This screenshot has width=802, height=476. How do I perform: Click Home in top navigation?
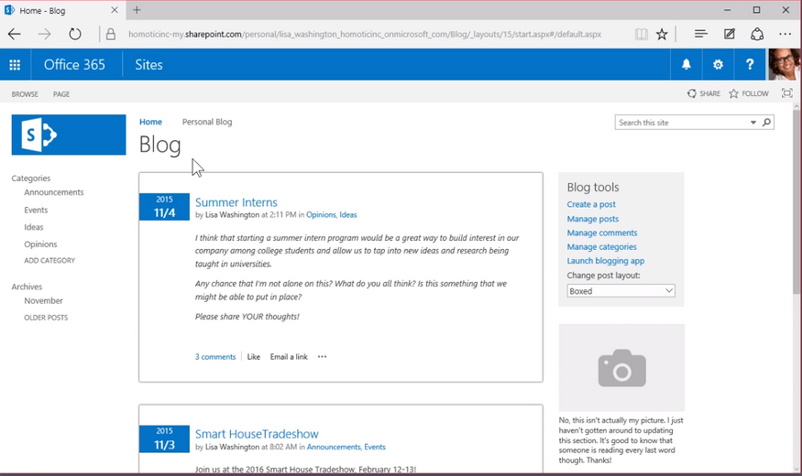coord(150,122)
